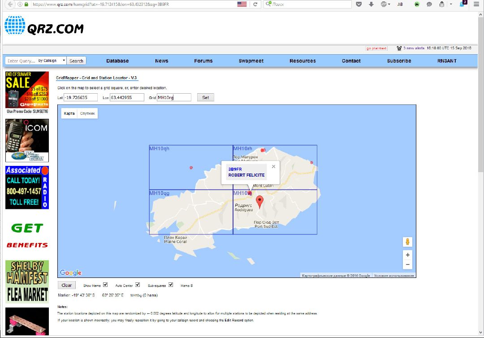Click the station dot in MH10qh square
Viewport: 484px width, 338px height.
pos(191,168)
